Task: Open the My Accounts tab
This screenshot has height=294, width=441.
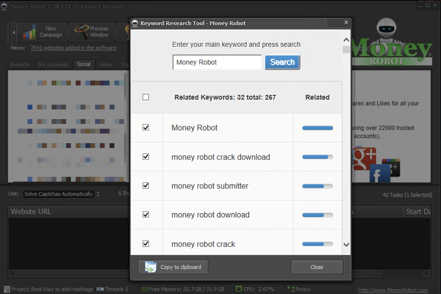Action: pyautogui.click(x=53, y=64)
